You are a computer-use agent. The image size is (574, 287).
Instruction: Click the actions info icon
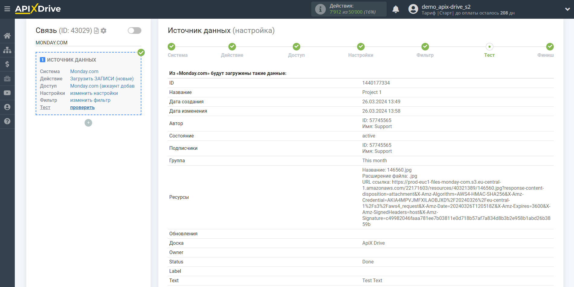(x=320, y=9)
